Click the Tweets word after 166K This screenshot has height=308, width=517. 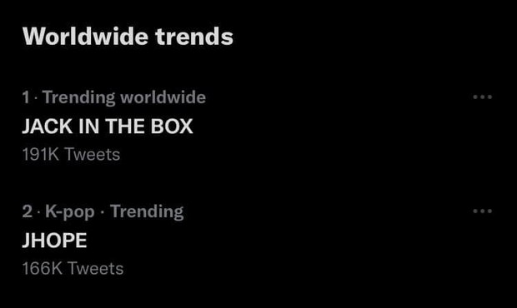click(x=96, y=269)
